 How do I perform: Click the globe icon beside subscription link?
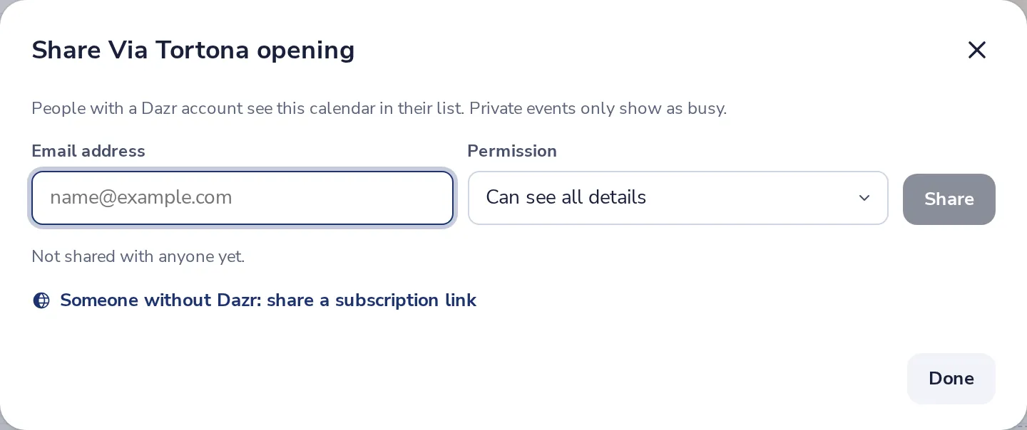[41, 300]
